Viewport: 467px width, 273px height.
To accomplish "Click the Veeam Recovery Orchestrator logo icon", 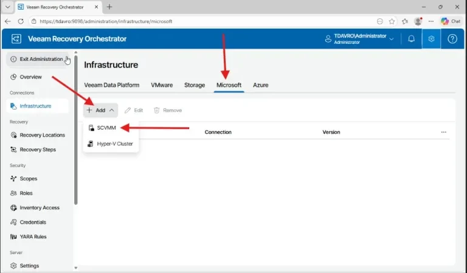I will coord(16,39).
